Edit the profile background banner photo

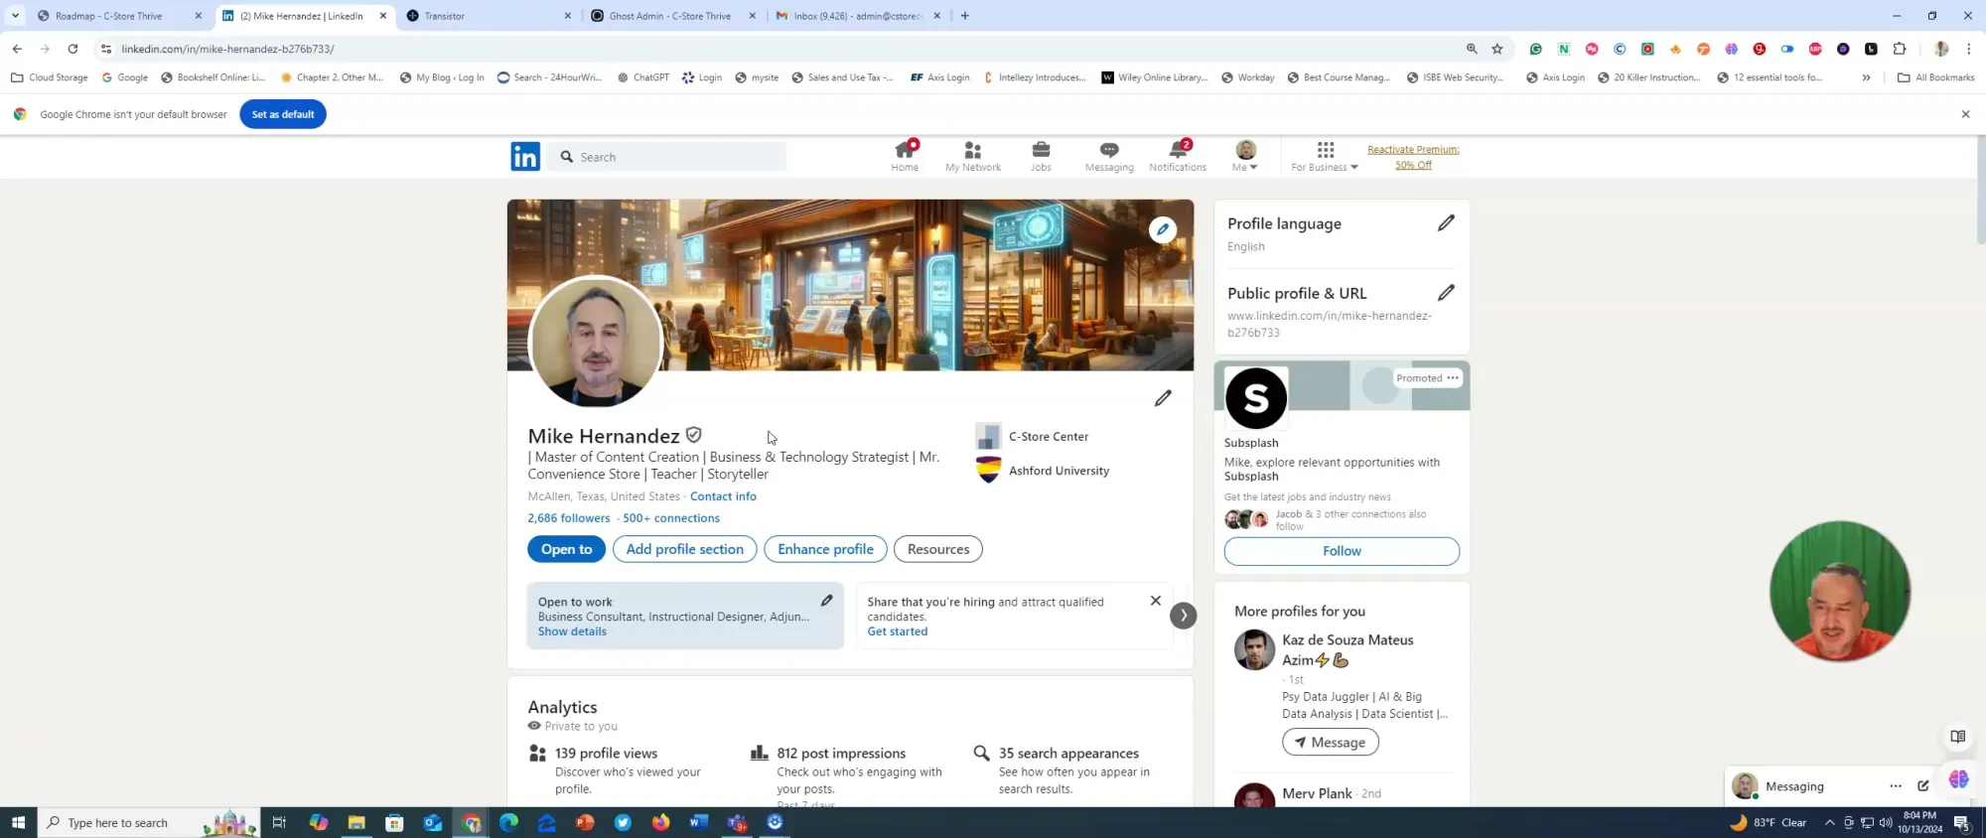point(1162,229)
